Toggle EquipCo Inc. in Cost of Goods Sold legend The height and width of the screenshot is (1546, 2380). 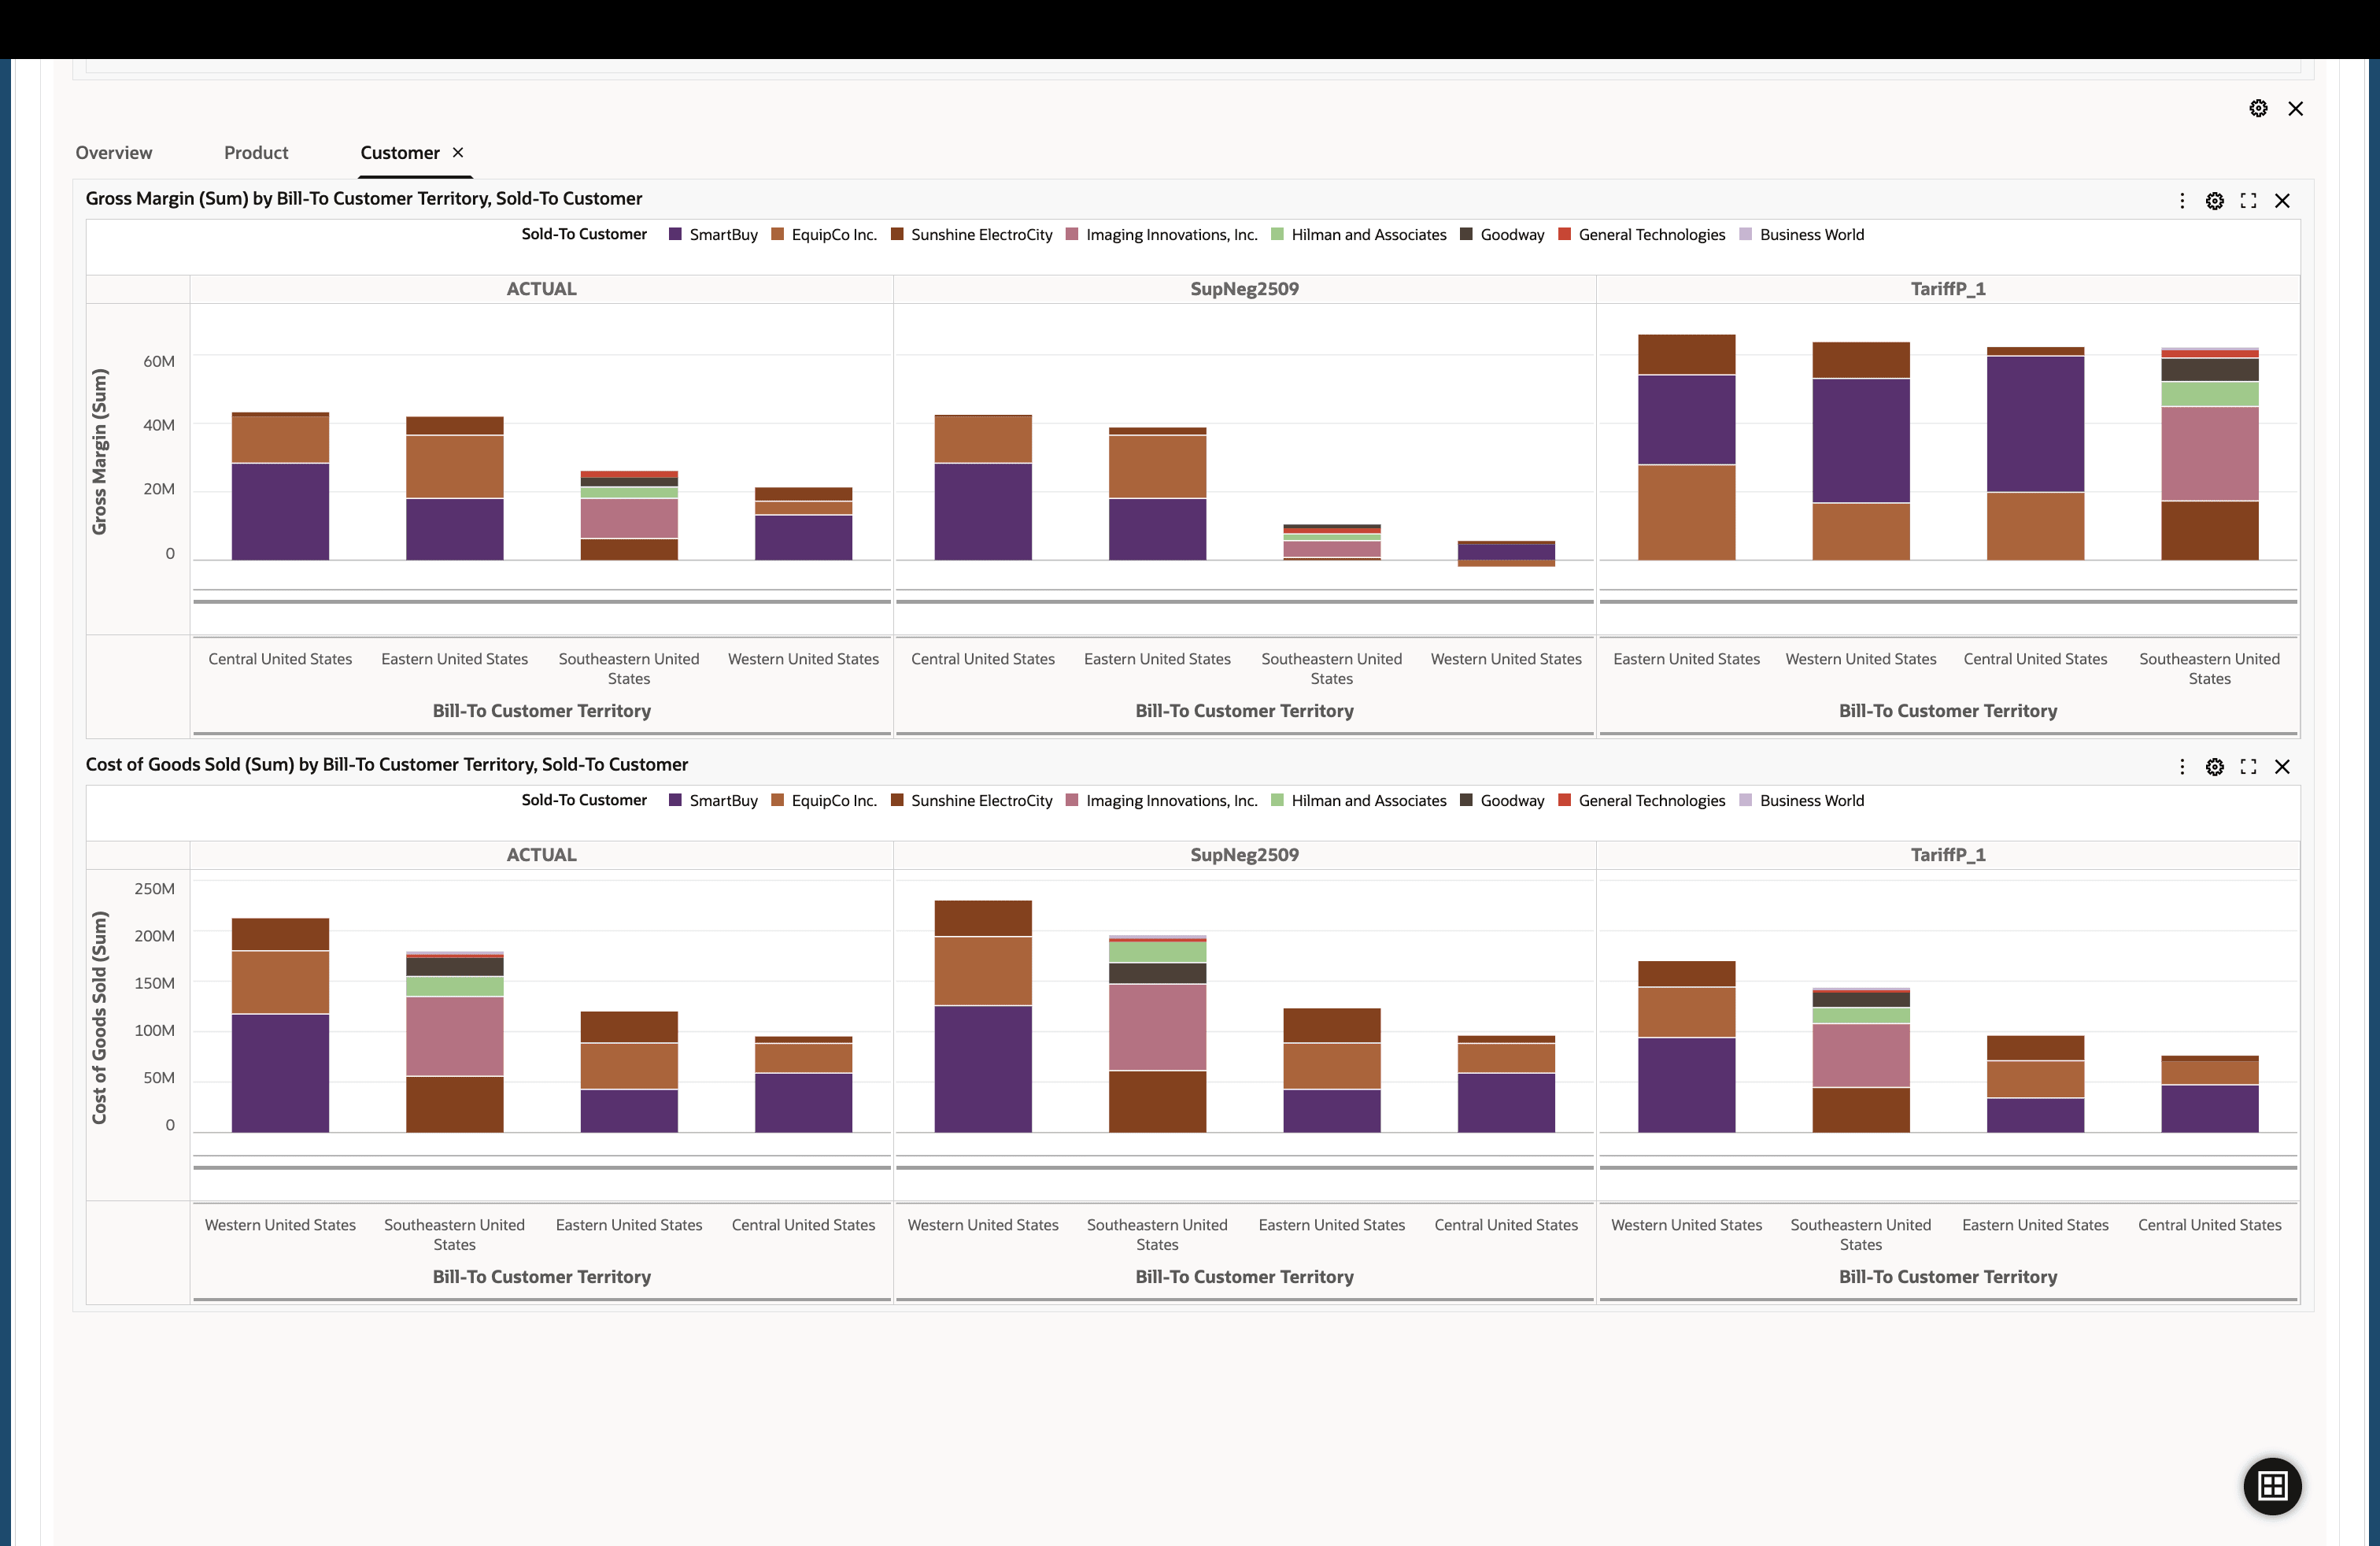coord(823,800)
